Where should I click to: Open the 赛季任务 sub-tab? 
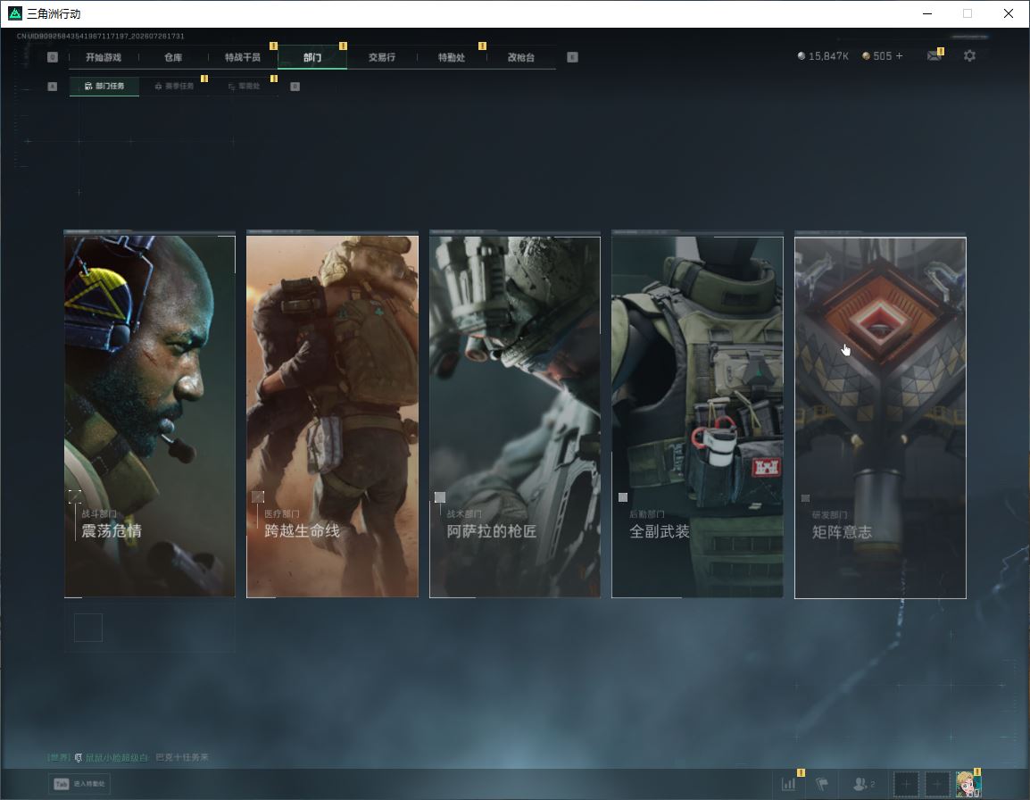coord(174,86)
